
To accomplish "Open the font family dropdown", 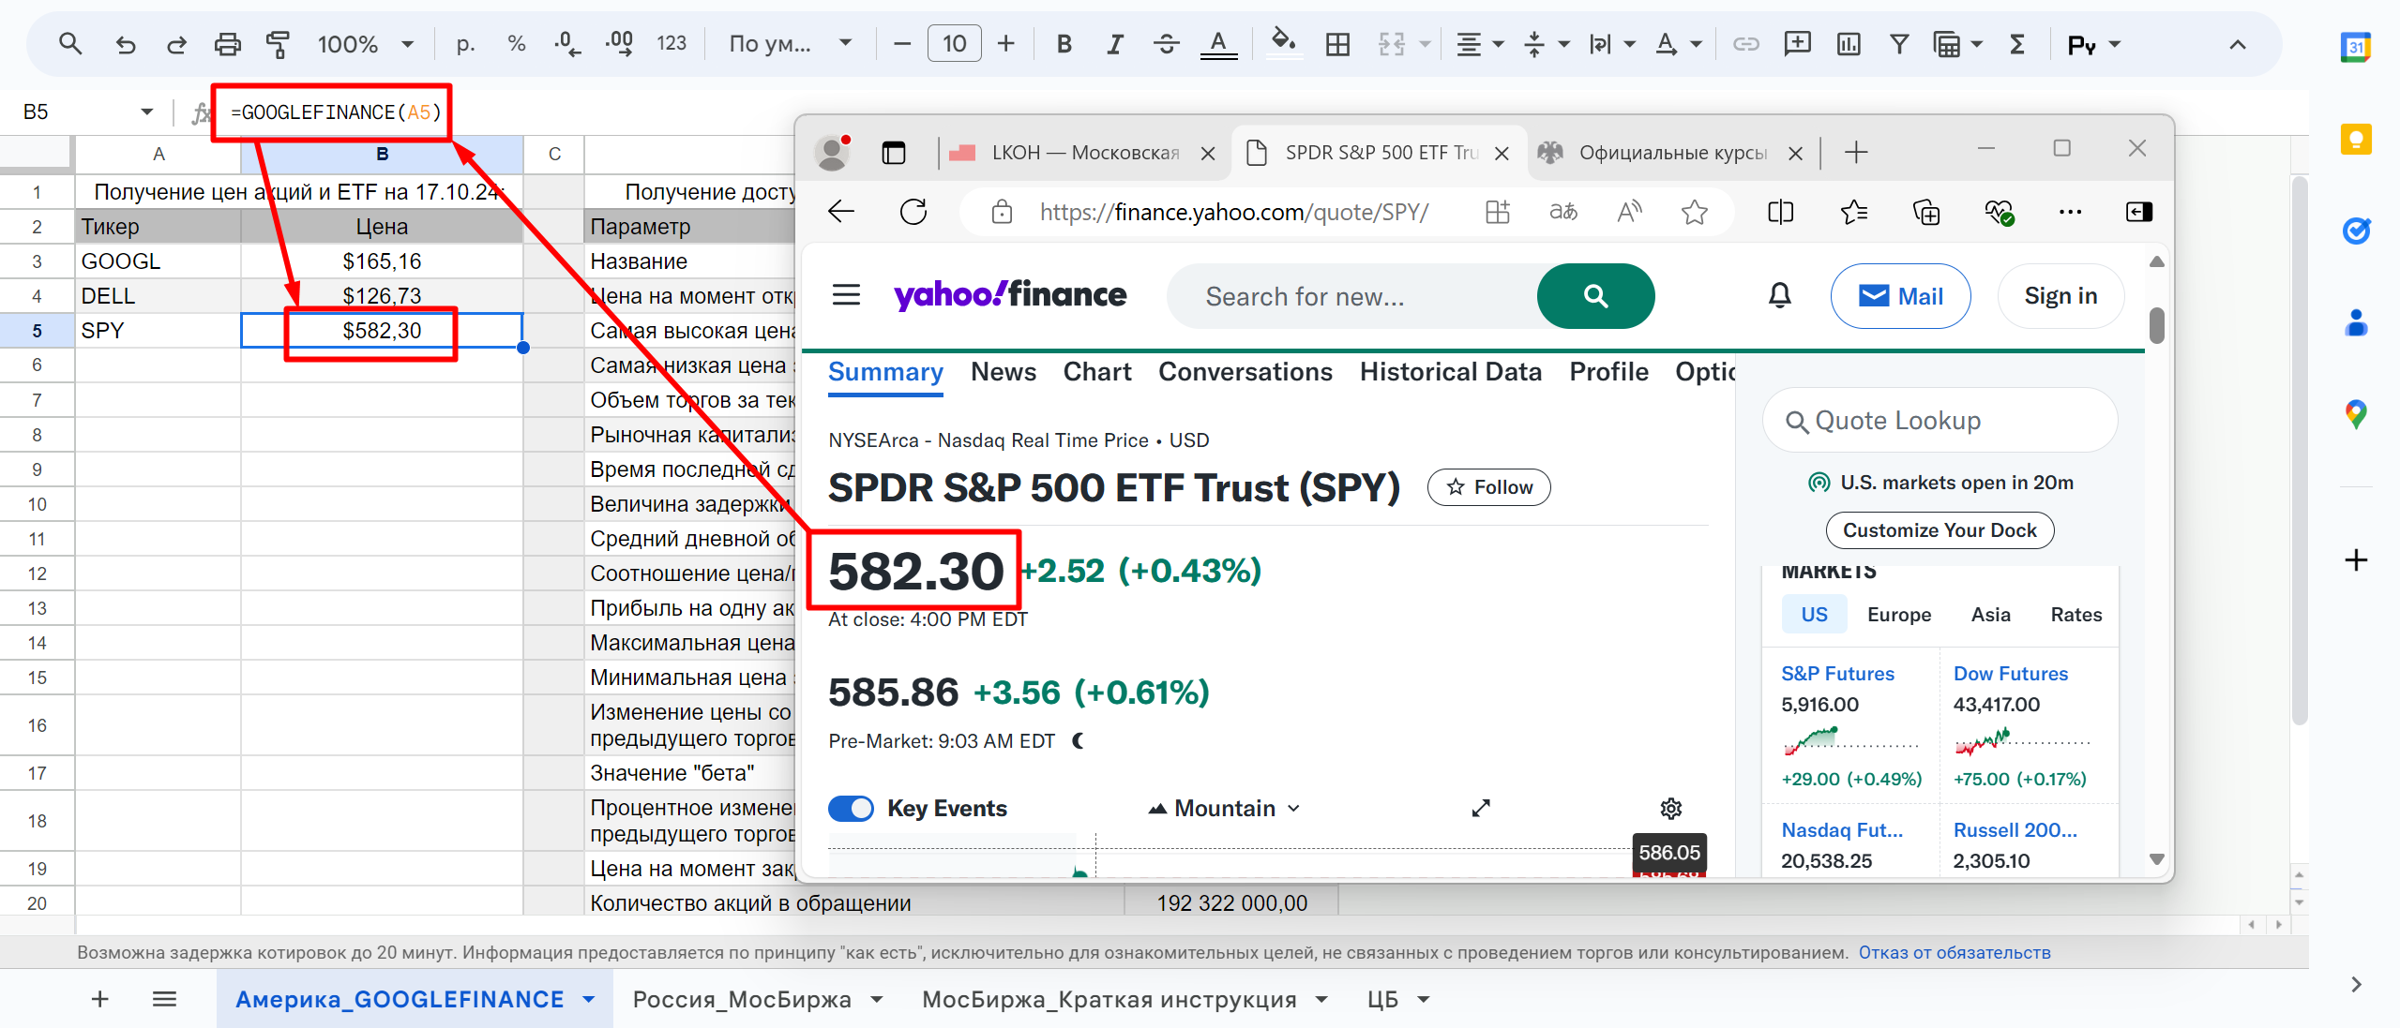I will [790, 43].
